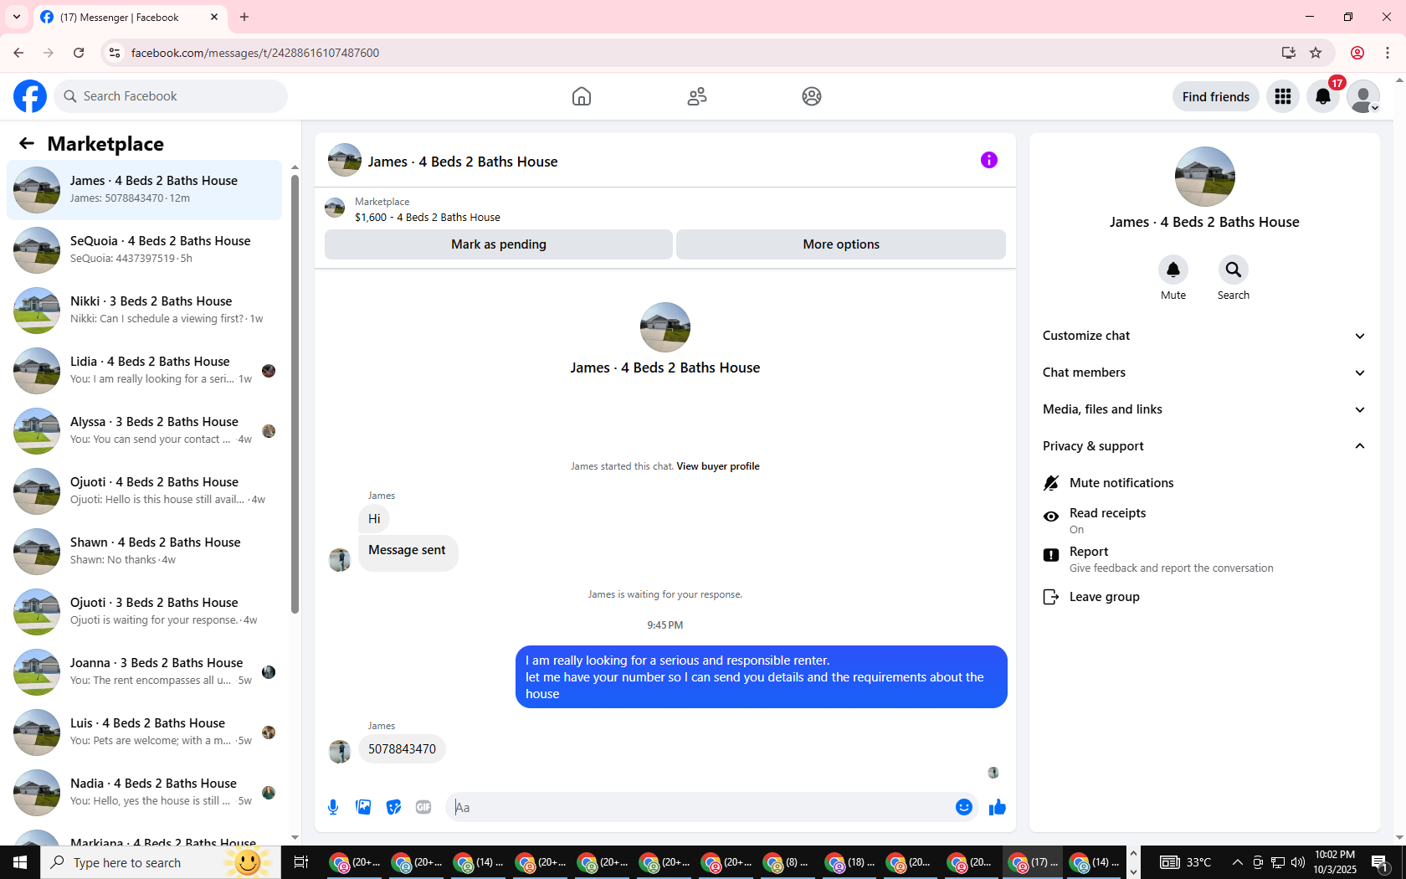The width and height of the screenshot is (1406, 879).
Task: Open the account profile avatar menu
Action: pos(1363,96)
